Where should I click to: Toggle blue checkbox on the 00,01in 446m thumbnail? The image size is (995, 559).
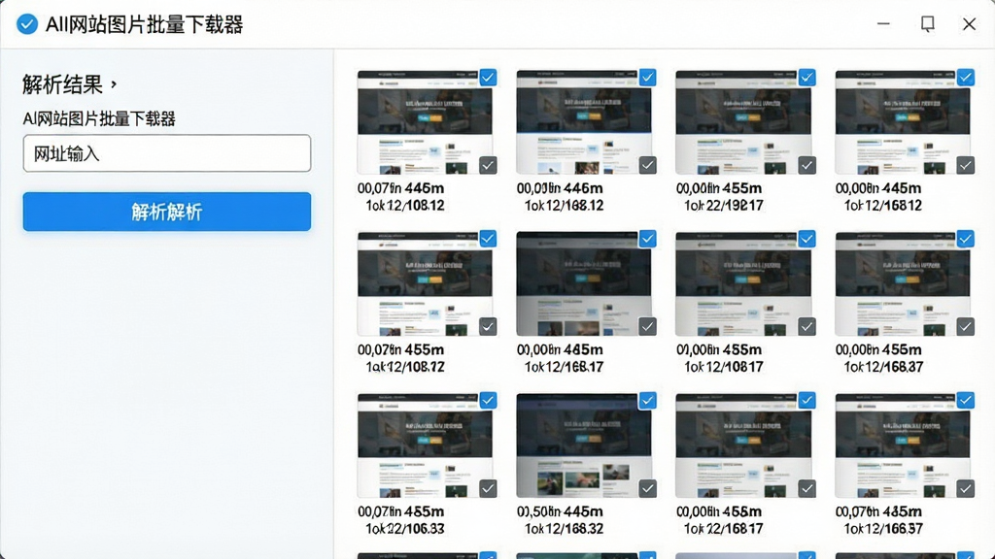648,78
